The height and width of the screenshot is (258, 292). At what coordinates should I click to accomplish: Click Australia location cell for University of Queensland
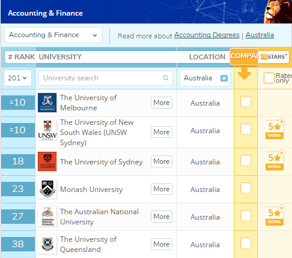tap(205, 245)
